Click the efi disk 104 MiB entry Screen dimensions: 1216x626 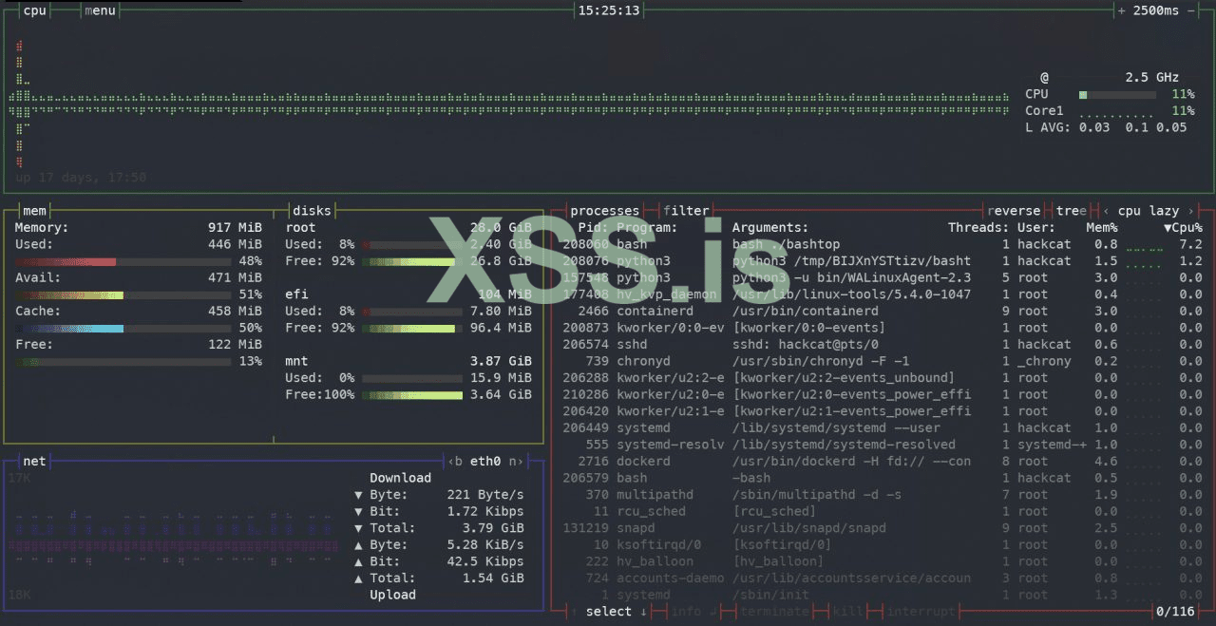coord(408,294)
